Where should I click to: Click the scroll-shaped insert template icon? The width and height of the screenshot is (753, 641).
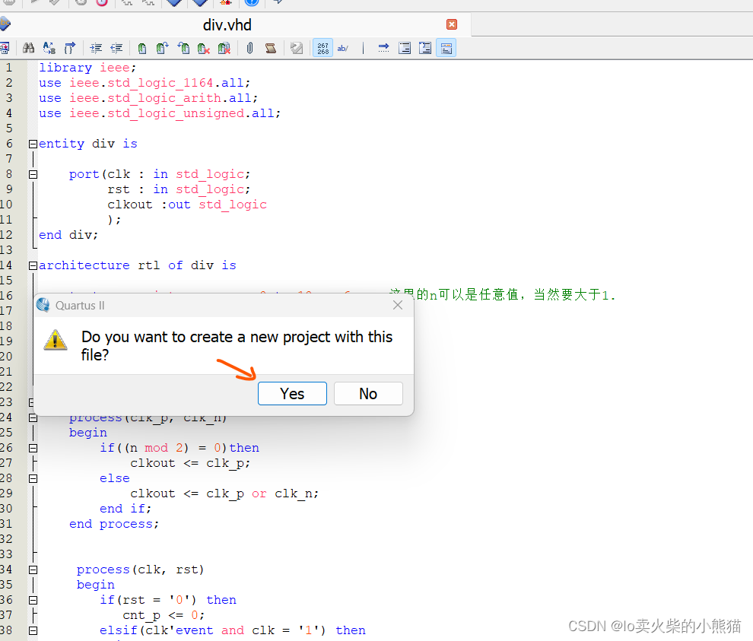[x=271, y=48]
